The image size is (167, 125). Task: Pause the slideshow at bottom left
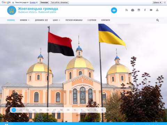pos(7,124)
